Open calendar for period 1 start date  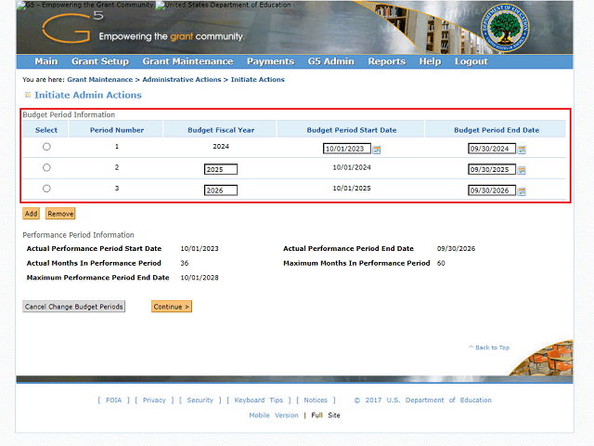376,150
